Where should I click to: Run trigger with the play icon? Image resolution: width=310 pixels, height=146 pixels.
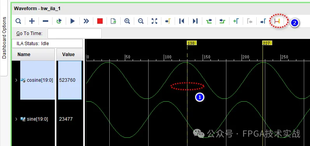click(73, 21)
